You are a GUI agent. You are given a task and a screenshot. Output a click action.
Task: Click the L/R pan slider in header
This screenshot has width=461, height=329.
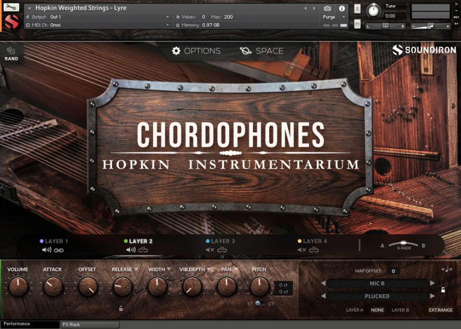point(385,26)
